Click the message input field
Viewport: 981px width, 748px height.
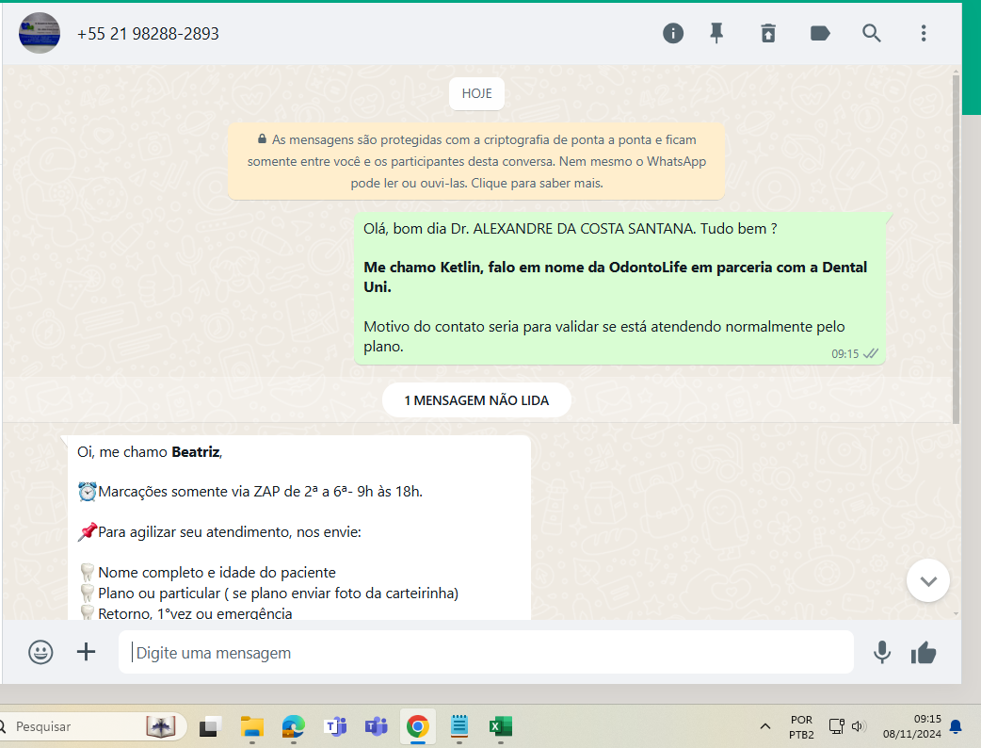tap(485, 653)
